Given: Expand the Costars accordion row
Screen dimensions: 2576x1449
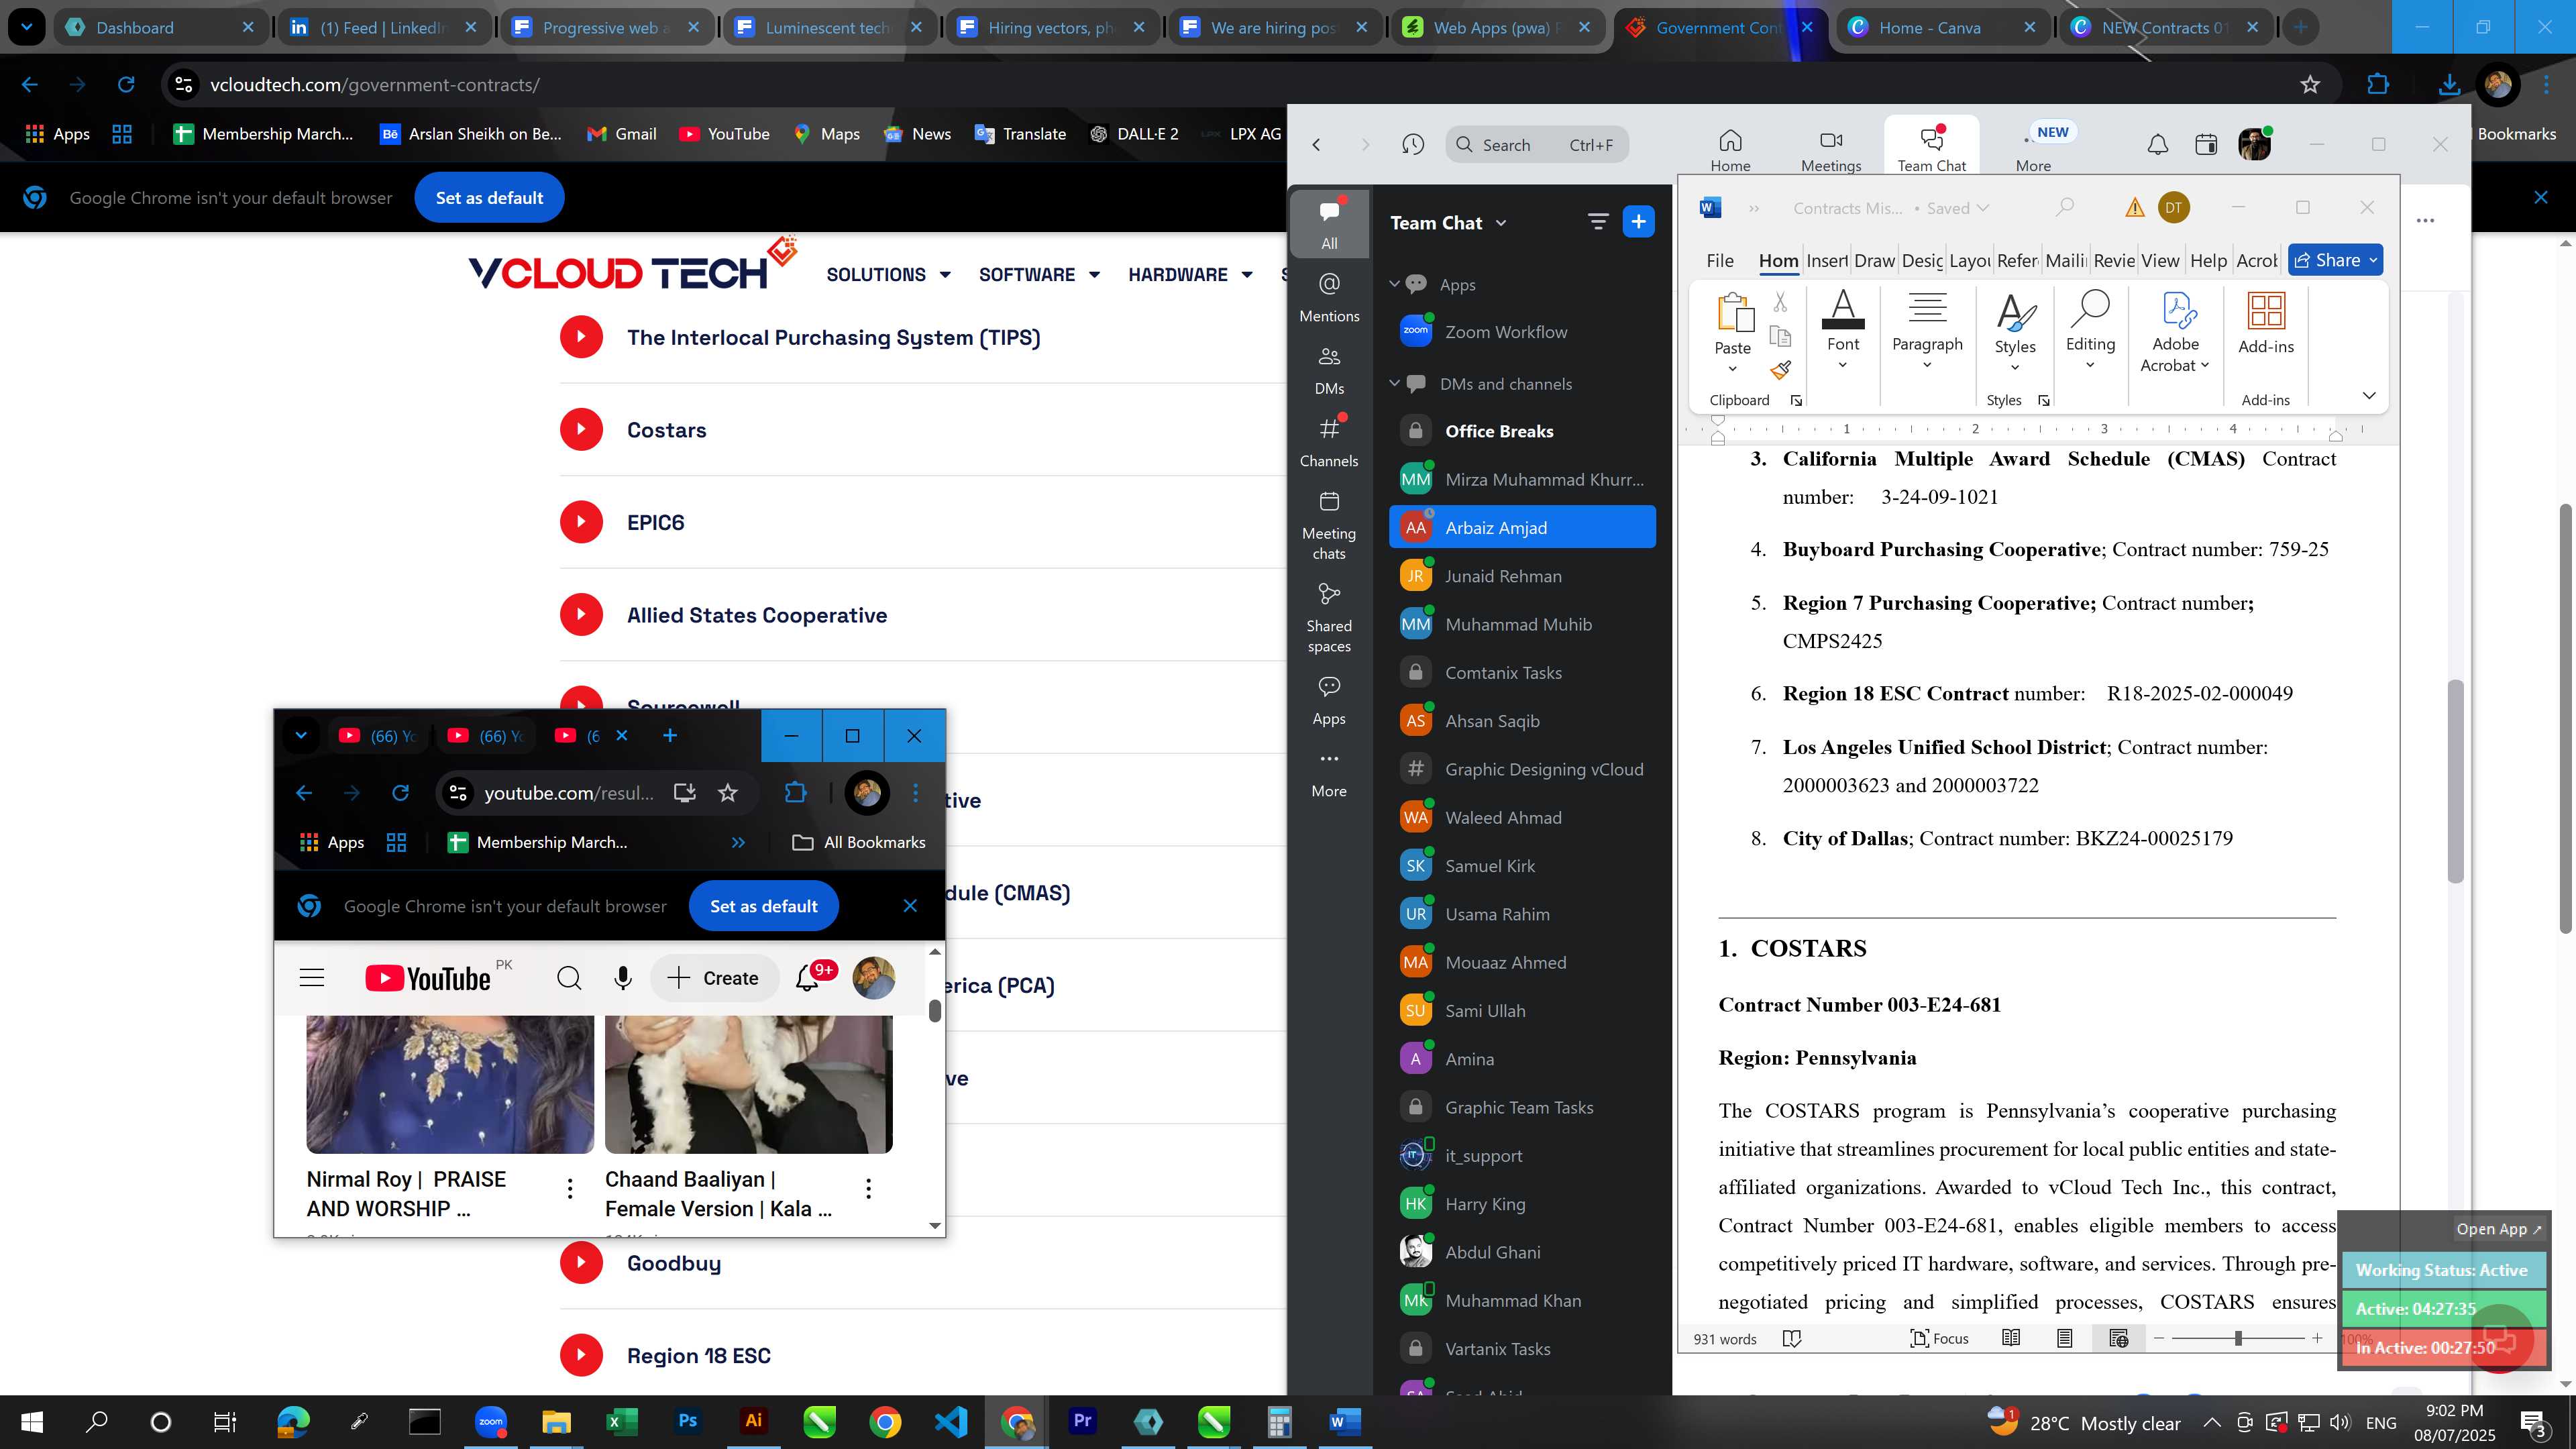Looking at the screenshot, I should tap(922, 430).
